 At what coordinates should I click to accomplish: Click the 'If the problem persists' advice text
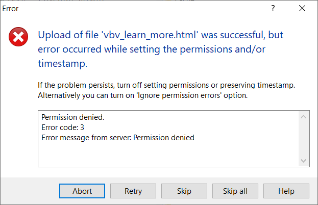tap(166, 85)
